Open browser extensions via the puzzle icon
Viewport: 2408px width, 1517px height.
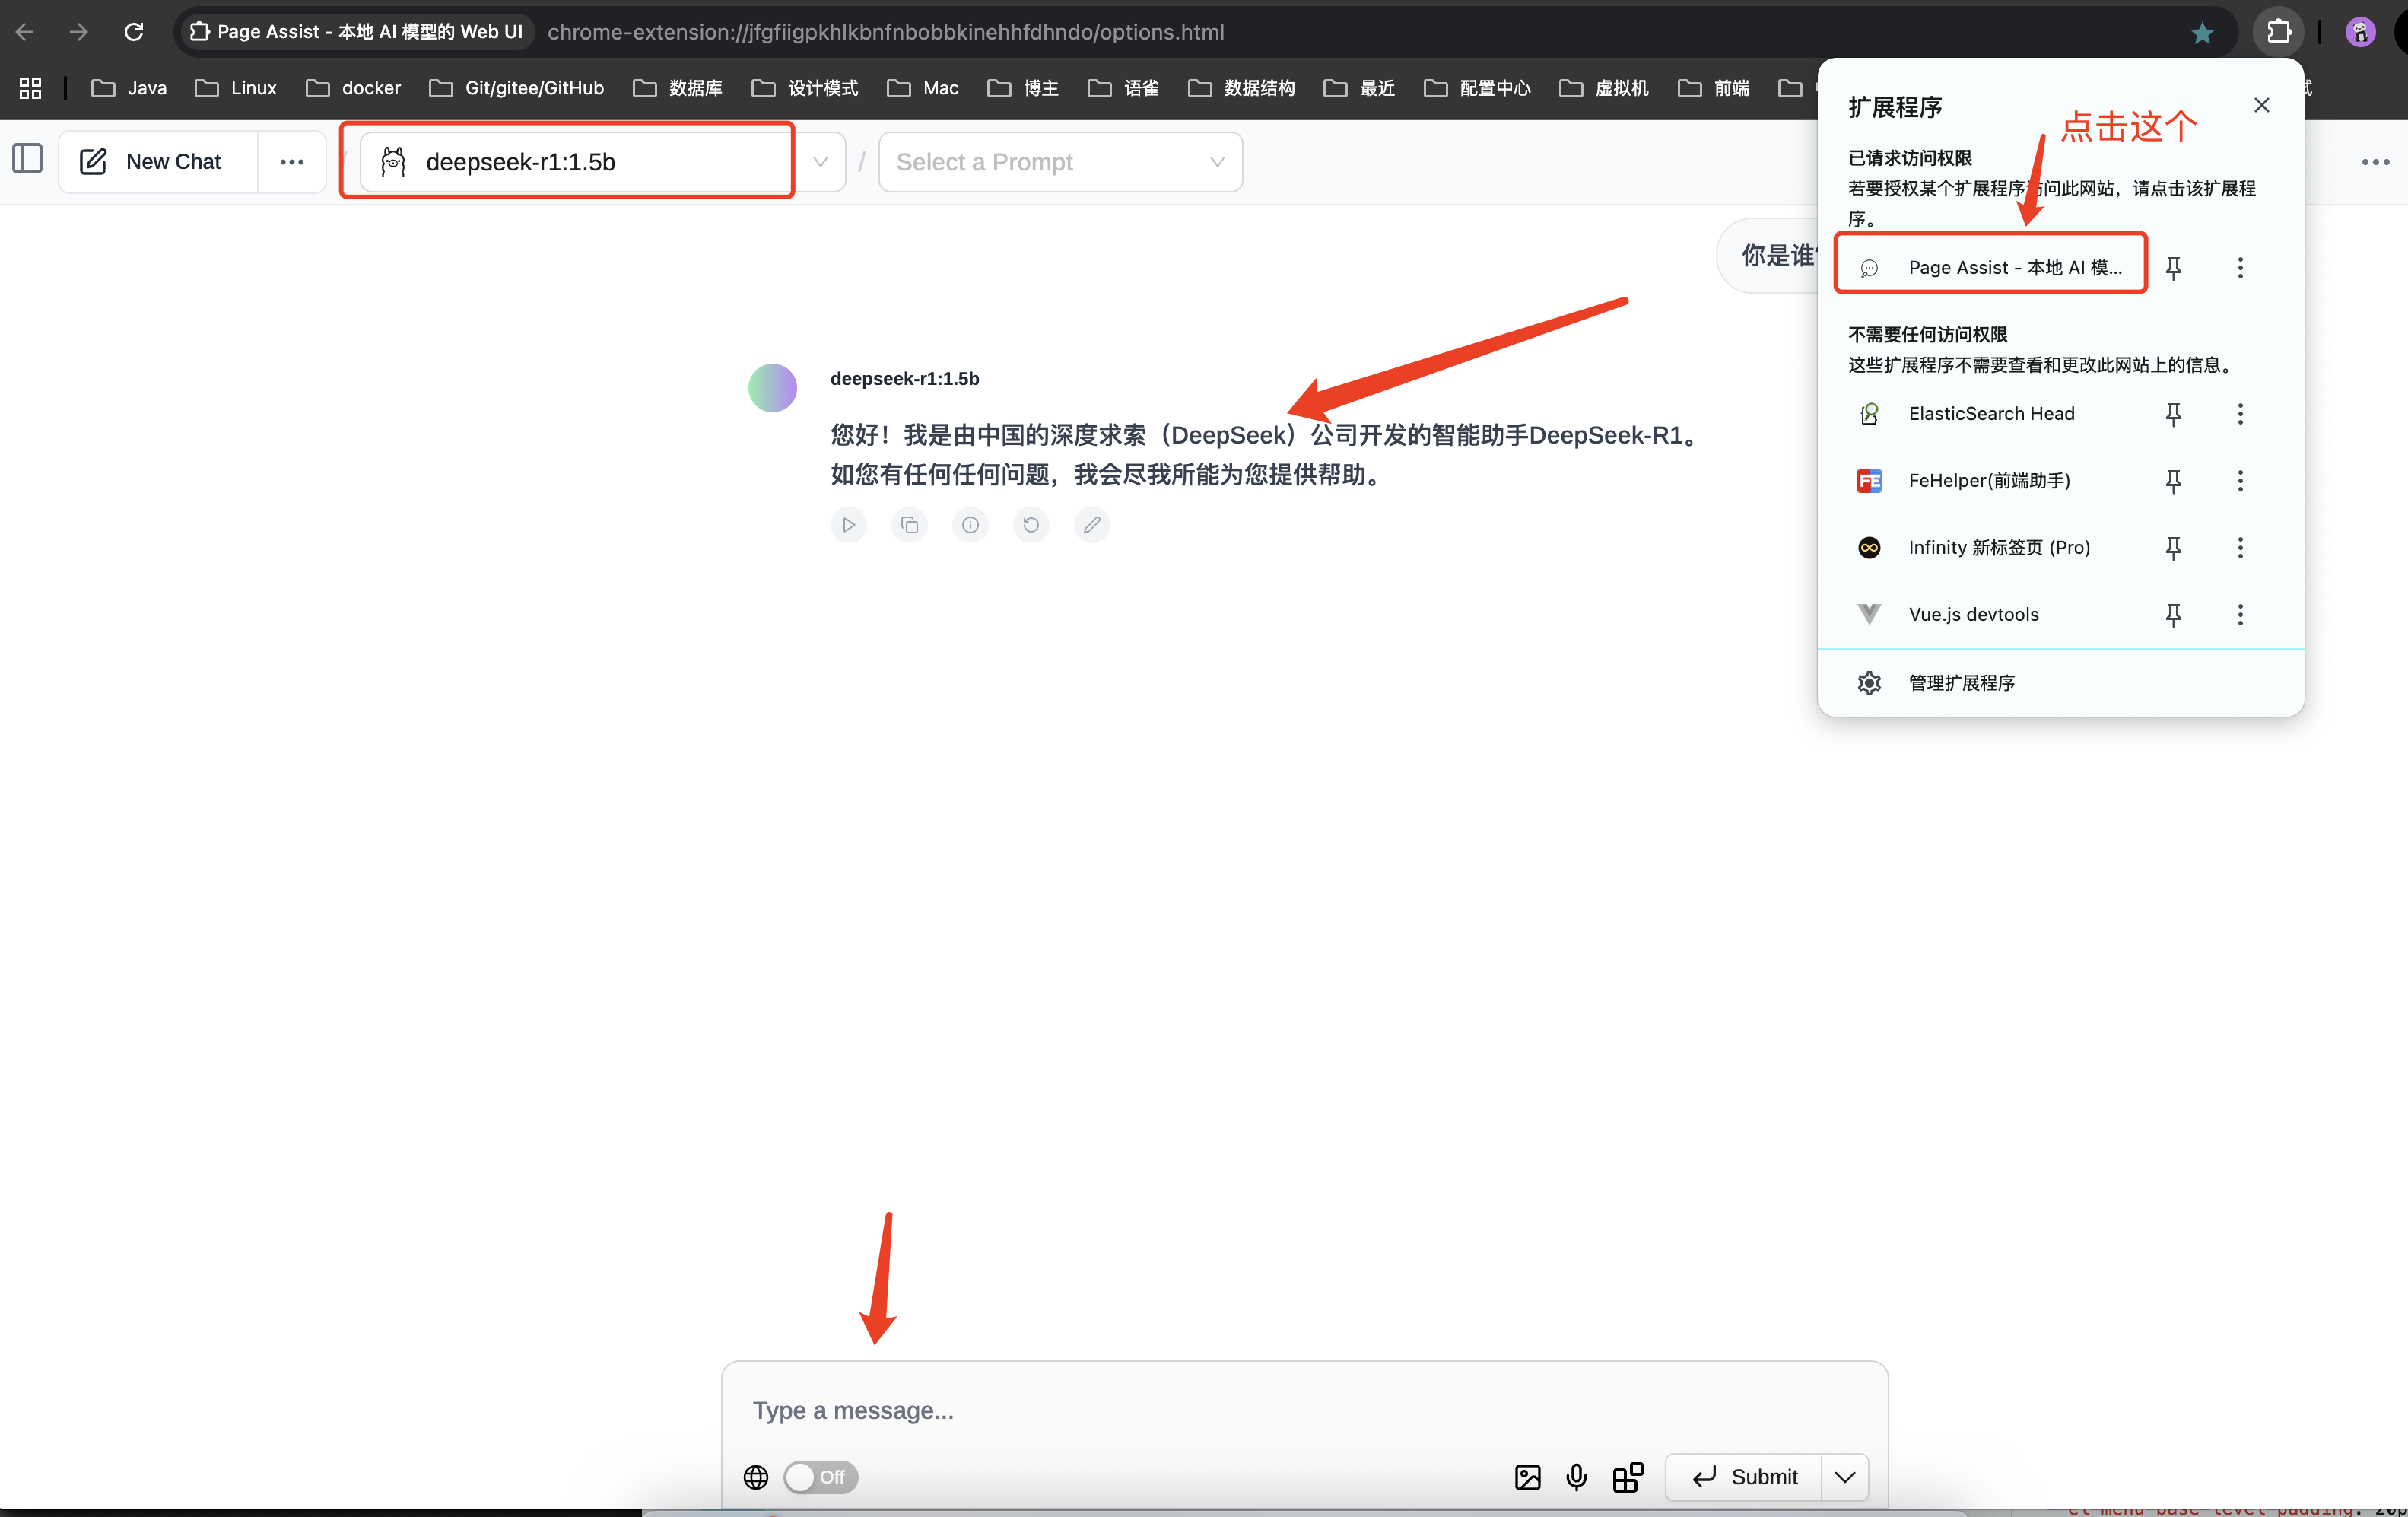(x=2278, y=31)
